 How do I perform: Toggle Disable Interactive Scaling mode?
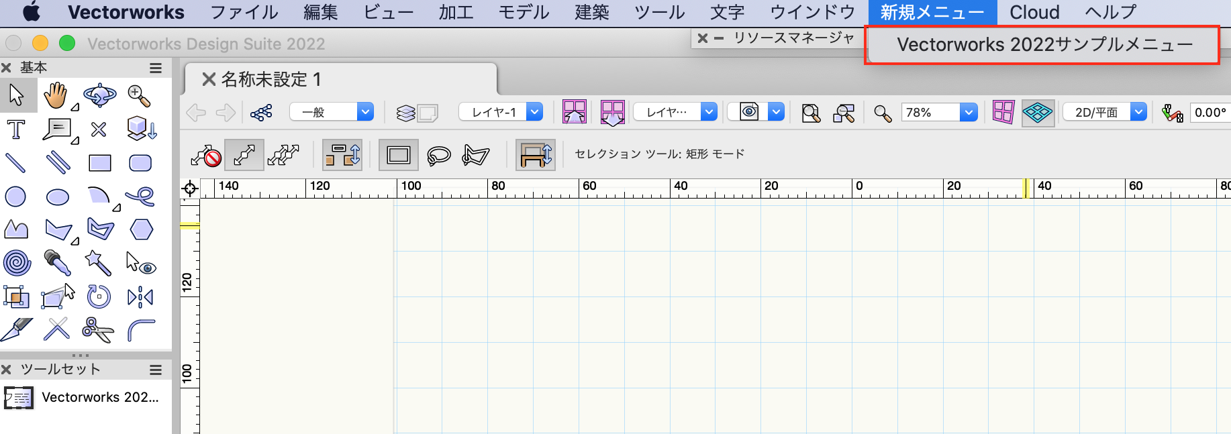(x=205, y=155)
